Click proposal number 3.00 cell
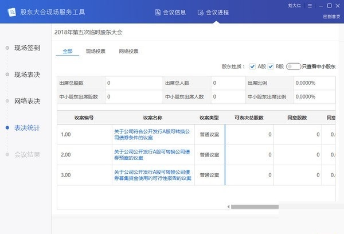Image resolution: width=344 pixels, height=234 pixels. pos(84,175)
